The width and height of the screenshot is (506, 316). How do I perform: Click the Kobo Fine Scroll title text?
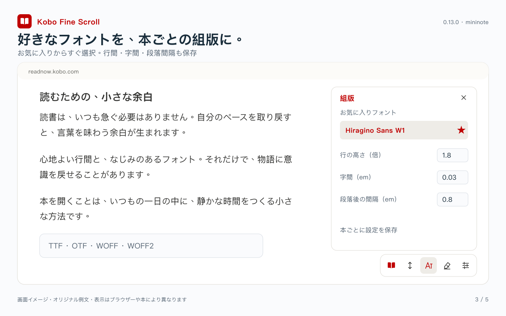tap(68, 22)
